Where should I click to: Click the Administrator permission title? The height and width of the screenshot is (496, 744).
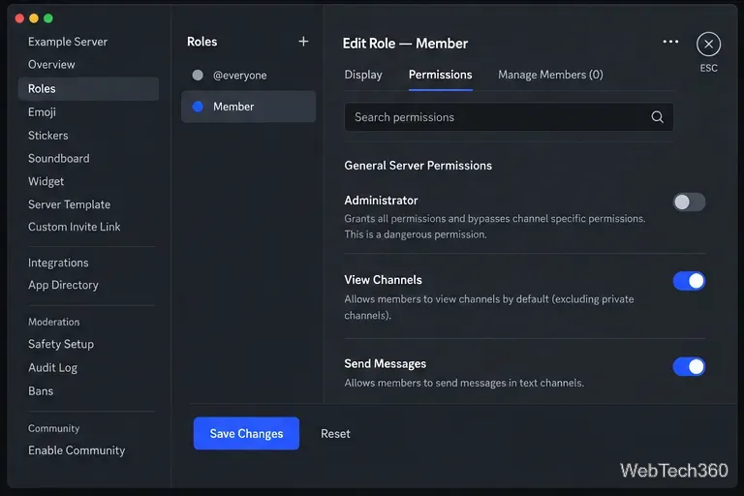coord(381,201)
